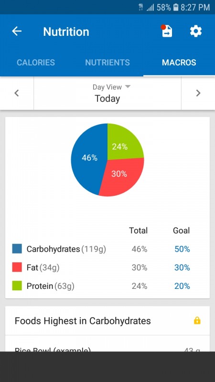Image resolution: width=215 pixels, height=382 pixels.
Task: Go to next day chevron
Action: [198, 93]
